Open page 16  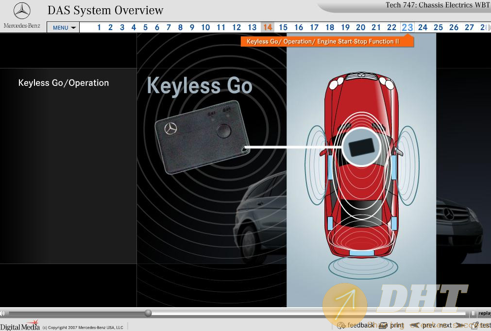(x=299, y=28)
